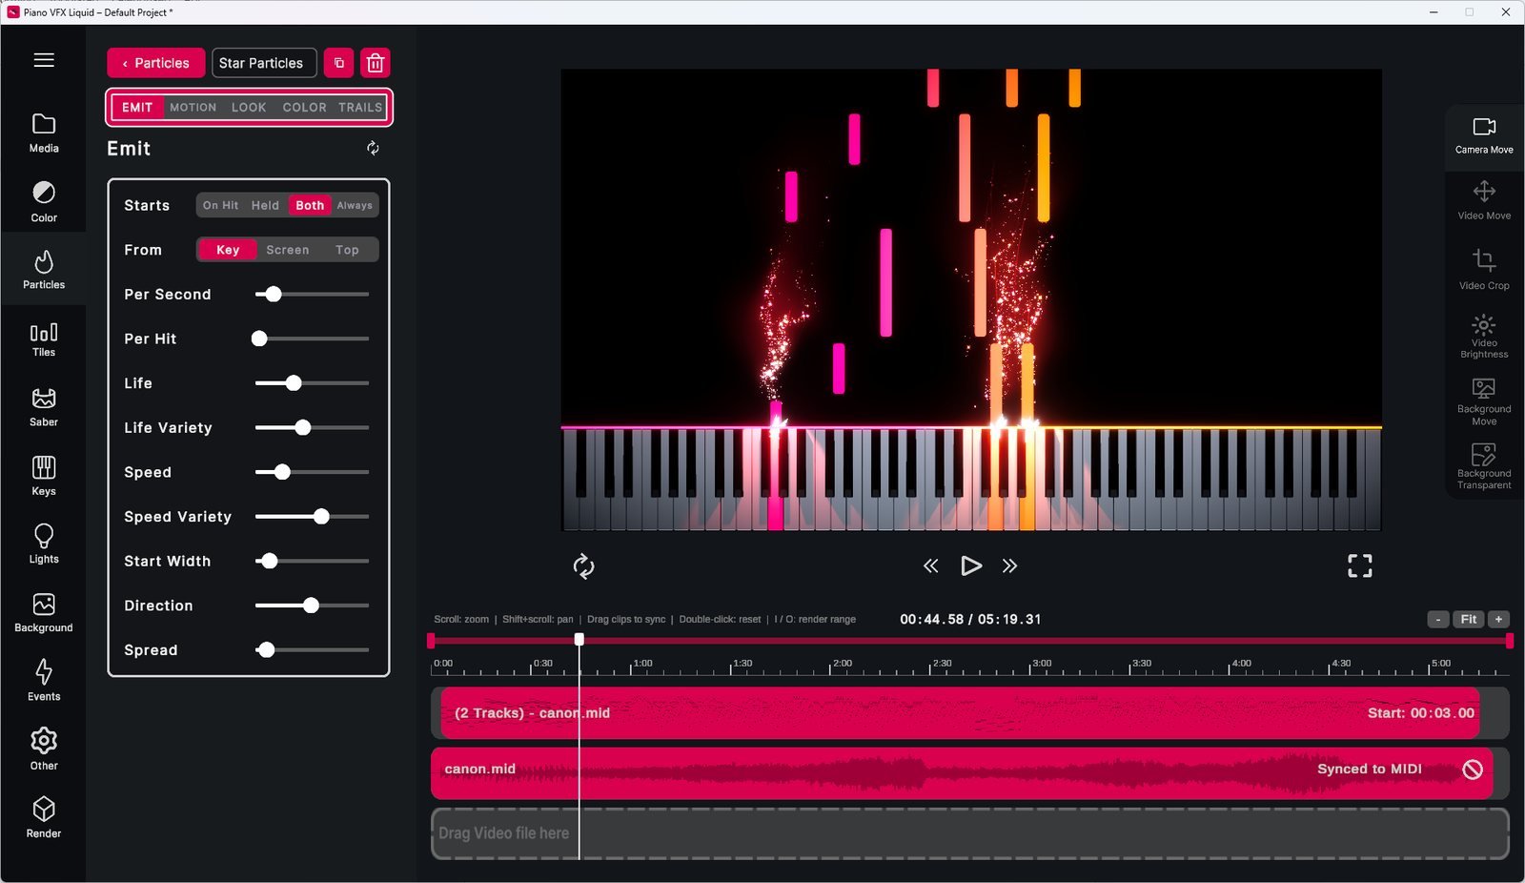Viewport: 1525px width, 883px height.
Task: Open the Background panel
Action: click(44, 612)
